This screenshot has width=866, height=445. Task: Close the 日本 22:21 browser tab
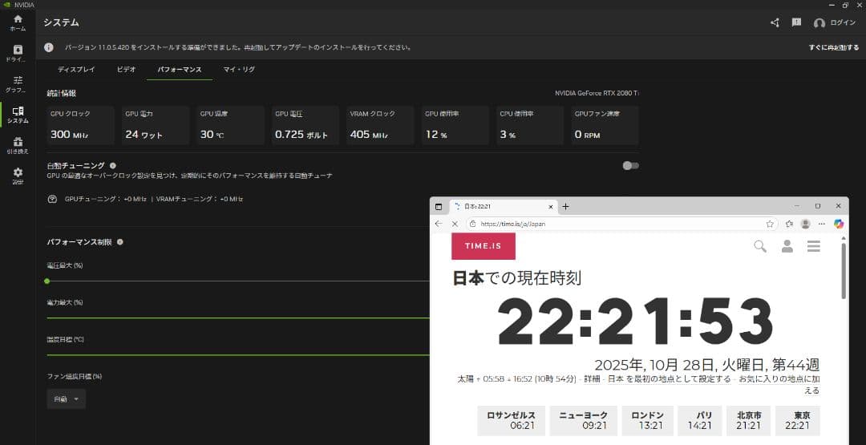point(551,207)
